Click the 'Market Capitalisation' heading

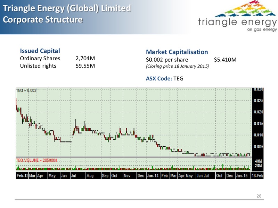point(177,52)
